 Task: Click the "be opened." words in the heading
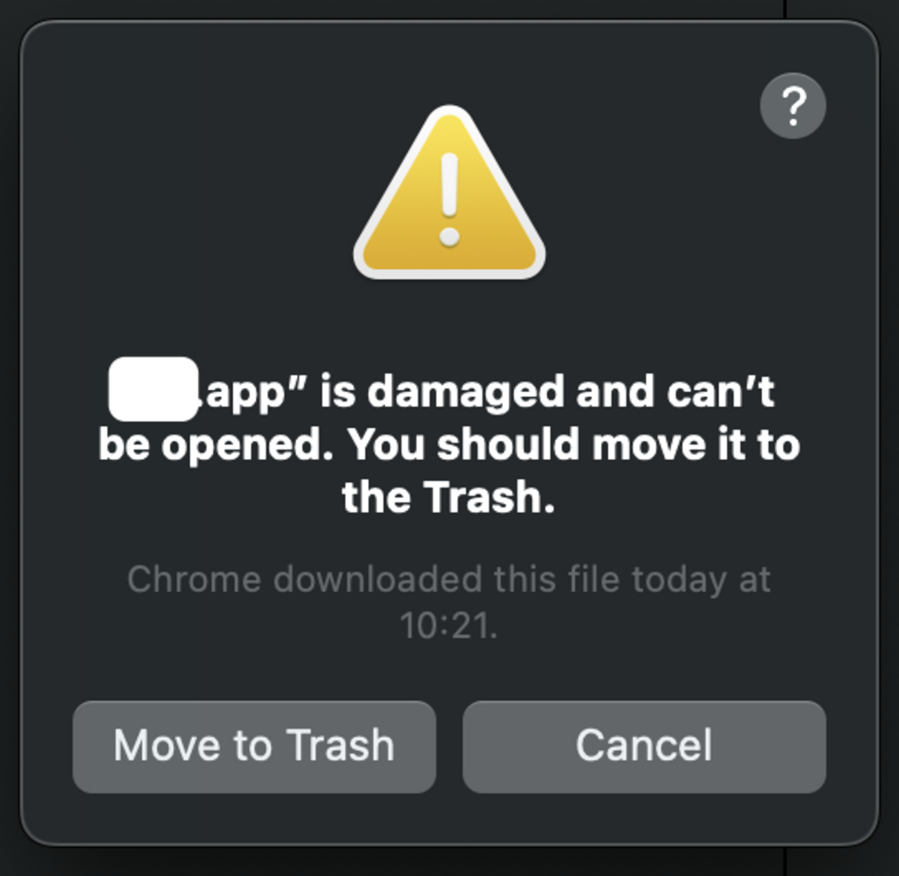(216, 446)
